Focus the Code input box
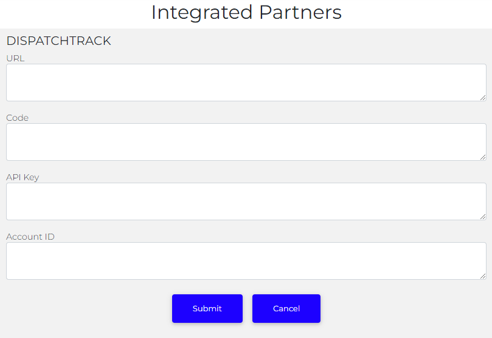 pos(246,141)
